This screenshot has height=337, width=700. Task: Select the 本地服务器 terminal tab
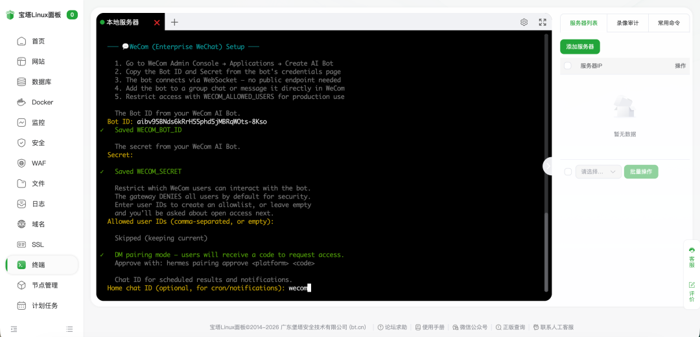click(122, 22)
